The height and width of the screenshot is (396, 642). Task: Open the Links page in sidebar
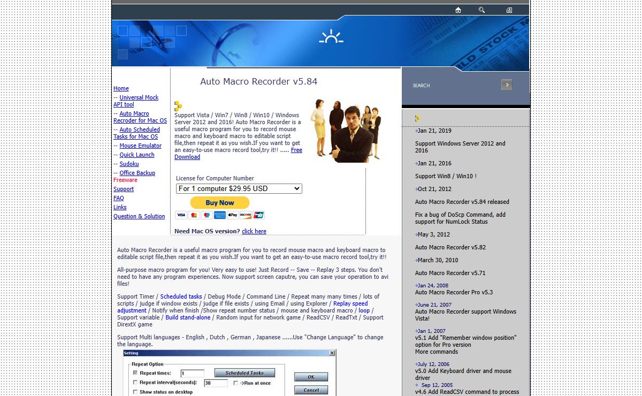point(120,207)
